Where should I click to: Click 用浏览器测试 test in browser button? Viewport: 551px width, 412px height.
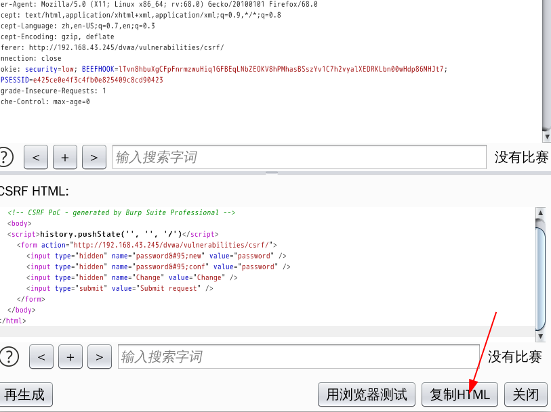(x=367, y=394)
